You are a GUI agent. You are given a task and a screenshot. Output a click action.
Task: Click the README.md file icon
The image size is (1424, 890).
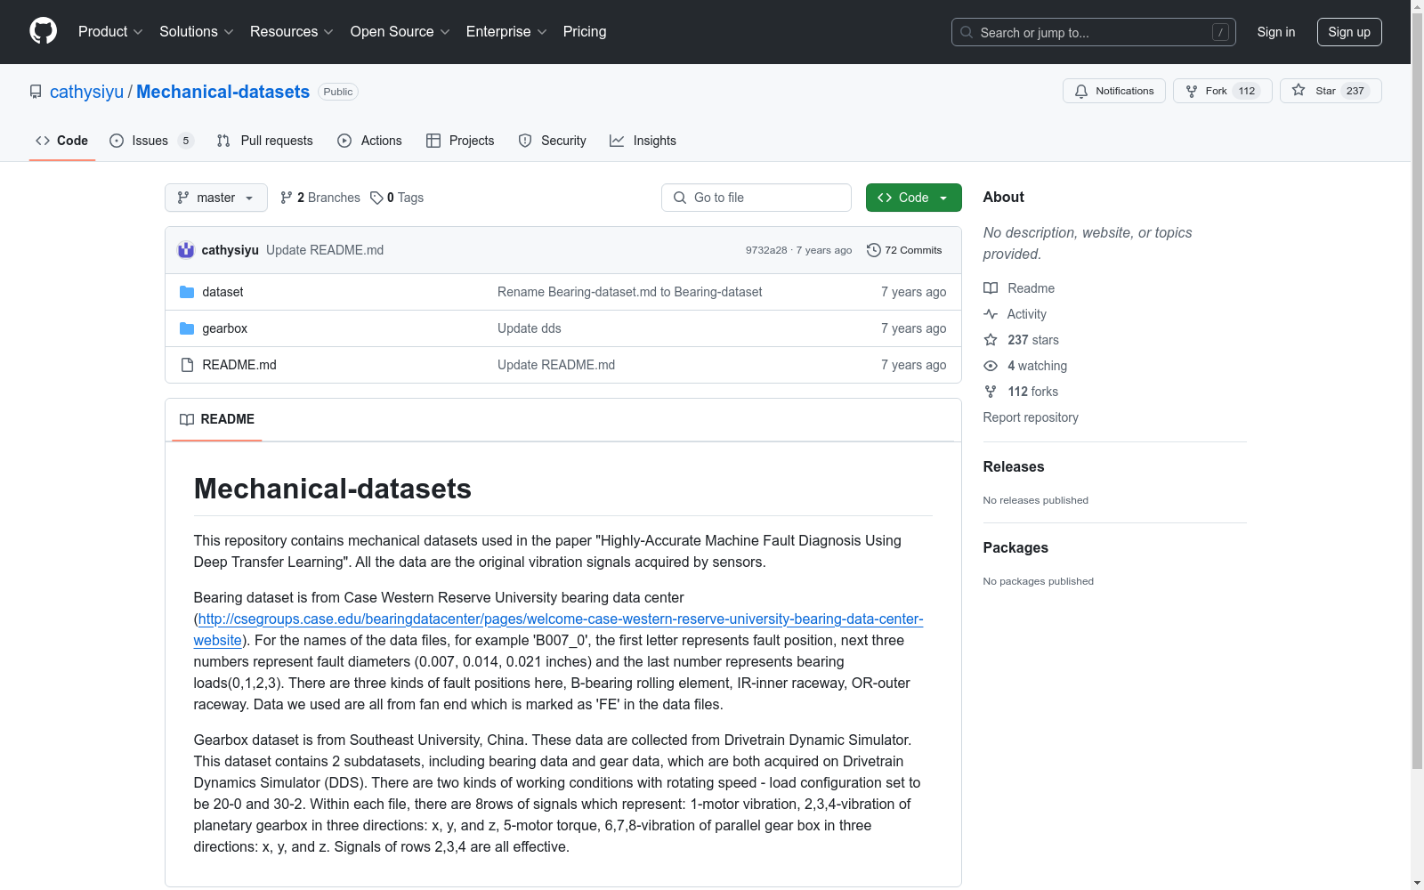coord(187,365)
